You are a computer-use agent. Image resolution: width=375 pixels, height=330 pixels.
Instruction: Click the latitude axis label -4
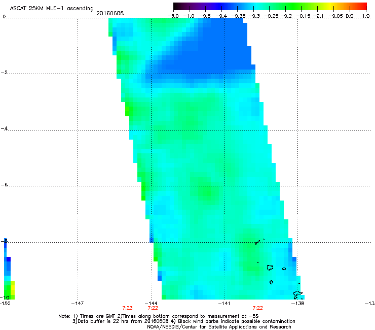point(4,128)
